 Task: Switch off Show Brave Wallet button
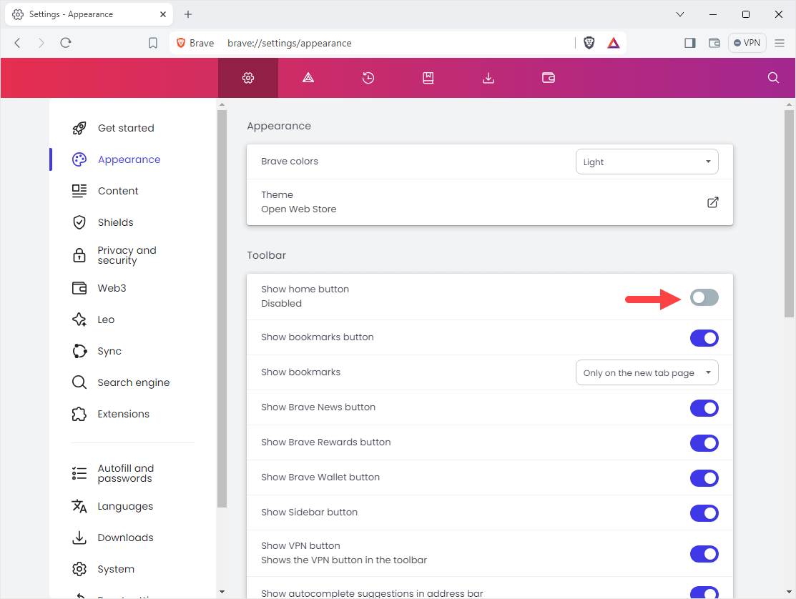[704, 477]
